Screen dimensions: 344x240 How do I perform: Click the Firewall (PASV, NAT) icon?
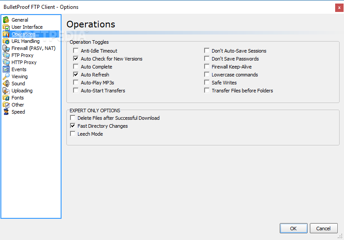tap(6, 48)
